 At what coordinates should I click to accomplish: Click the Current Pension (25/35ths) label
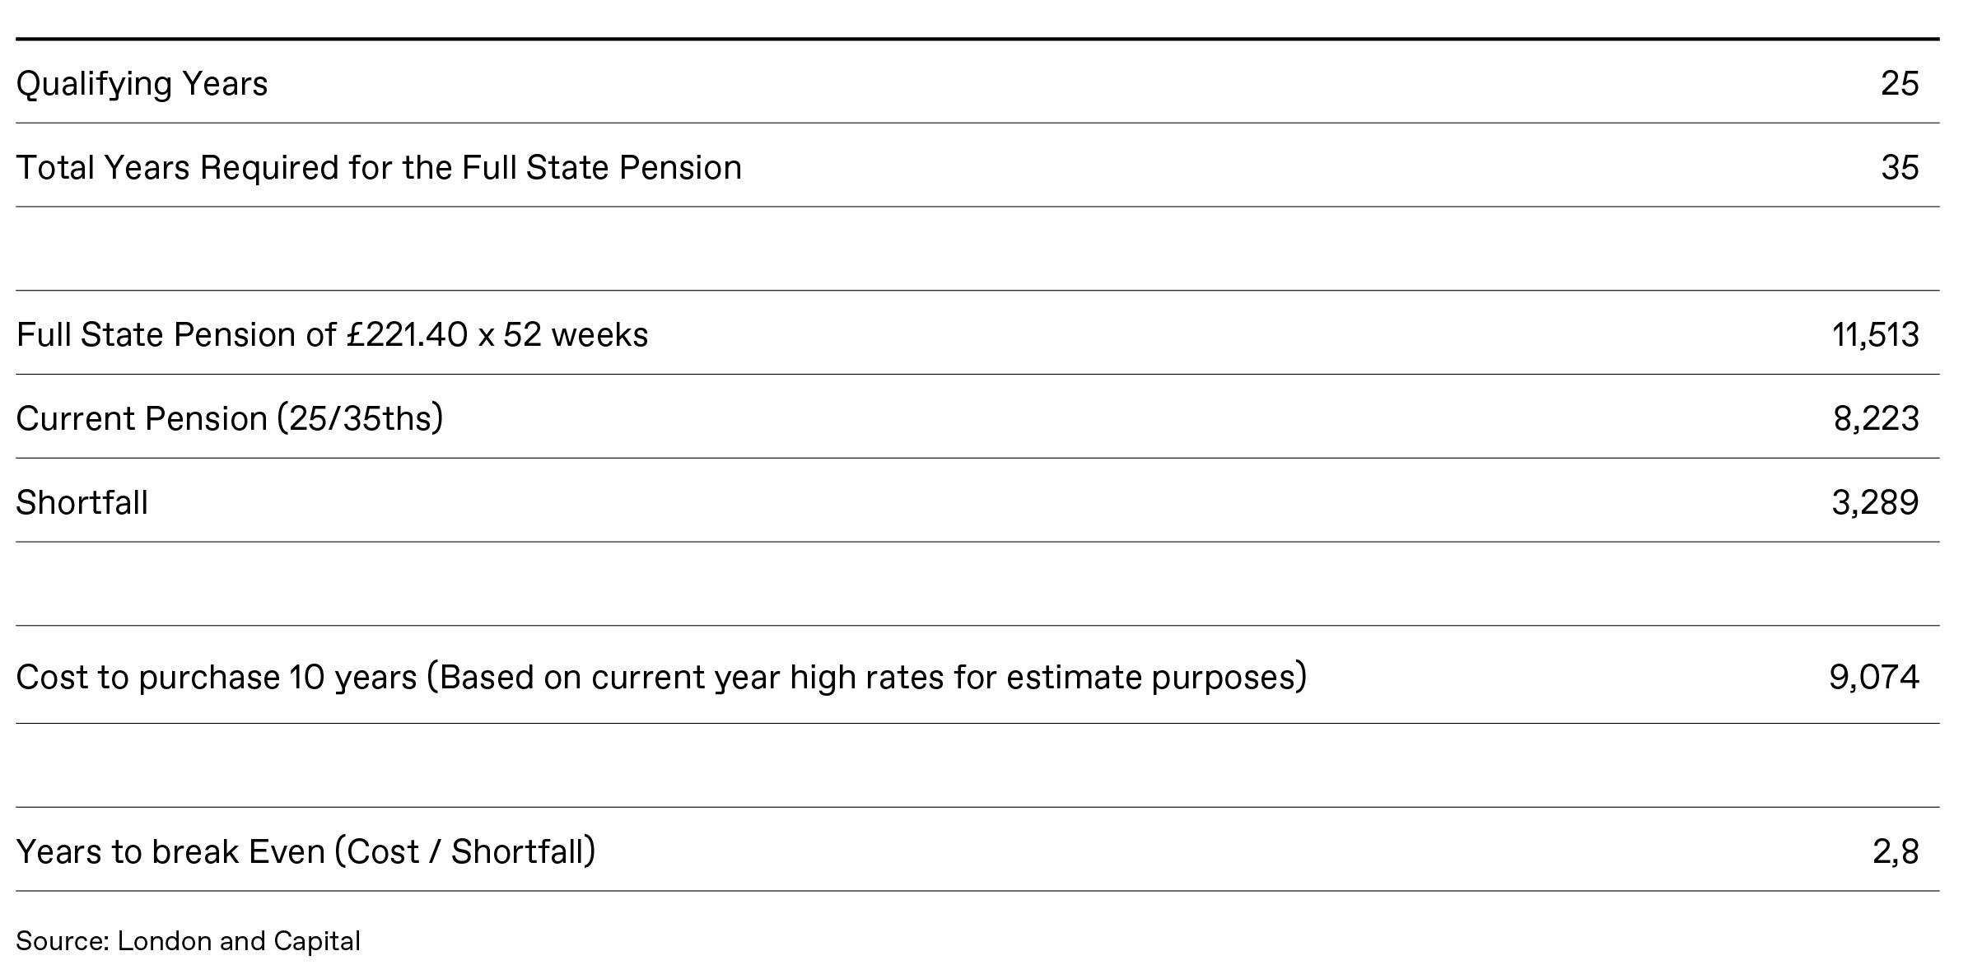[230, 419]
